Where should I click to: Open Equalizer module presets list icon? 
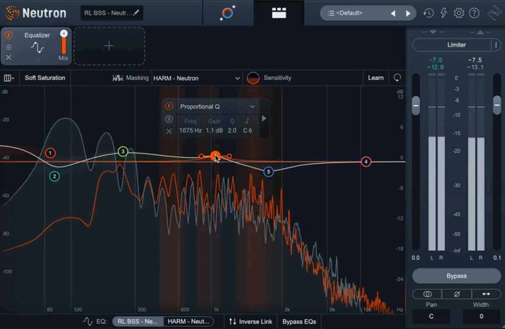click(9, 47)
